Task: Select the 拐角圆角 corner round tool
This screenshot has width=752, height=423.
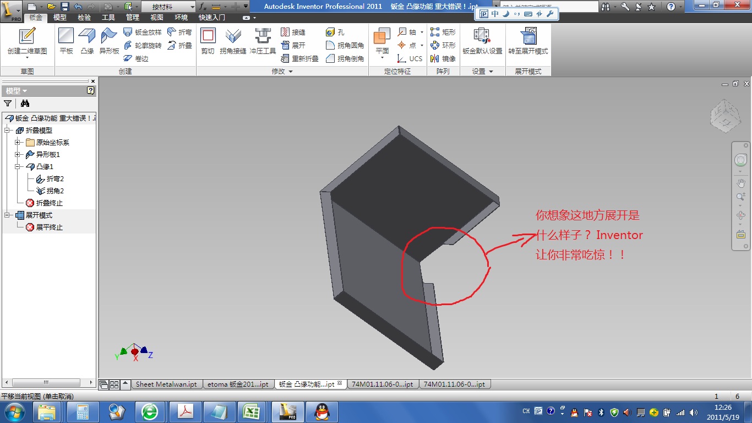Action: 345,46
